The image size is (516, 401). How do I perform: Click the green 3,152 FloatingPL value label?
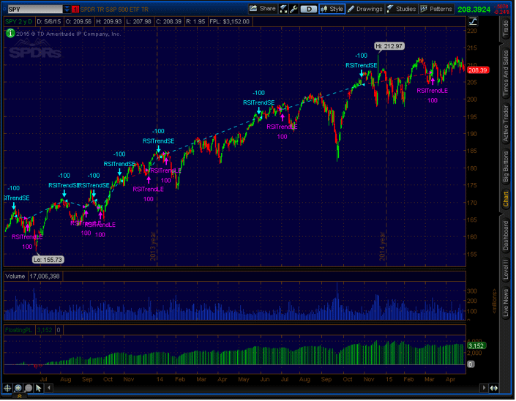click(476, 346)
